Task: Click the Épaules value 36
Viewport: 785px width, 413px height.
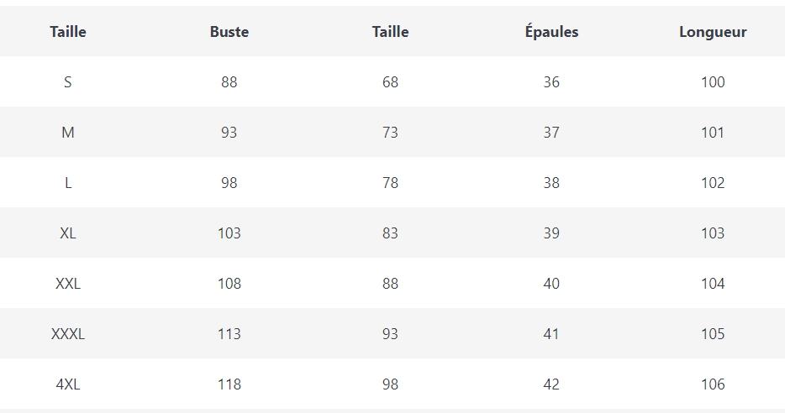Action: click(551, 82)
